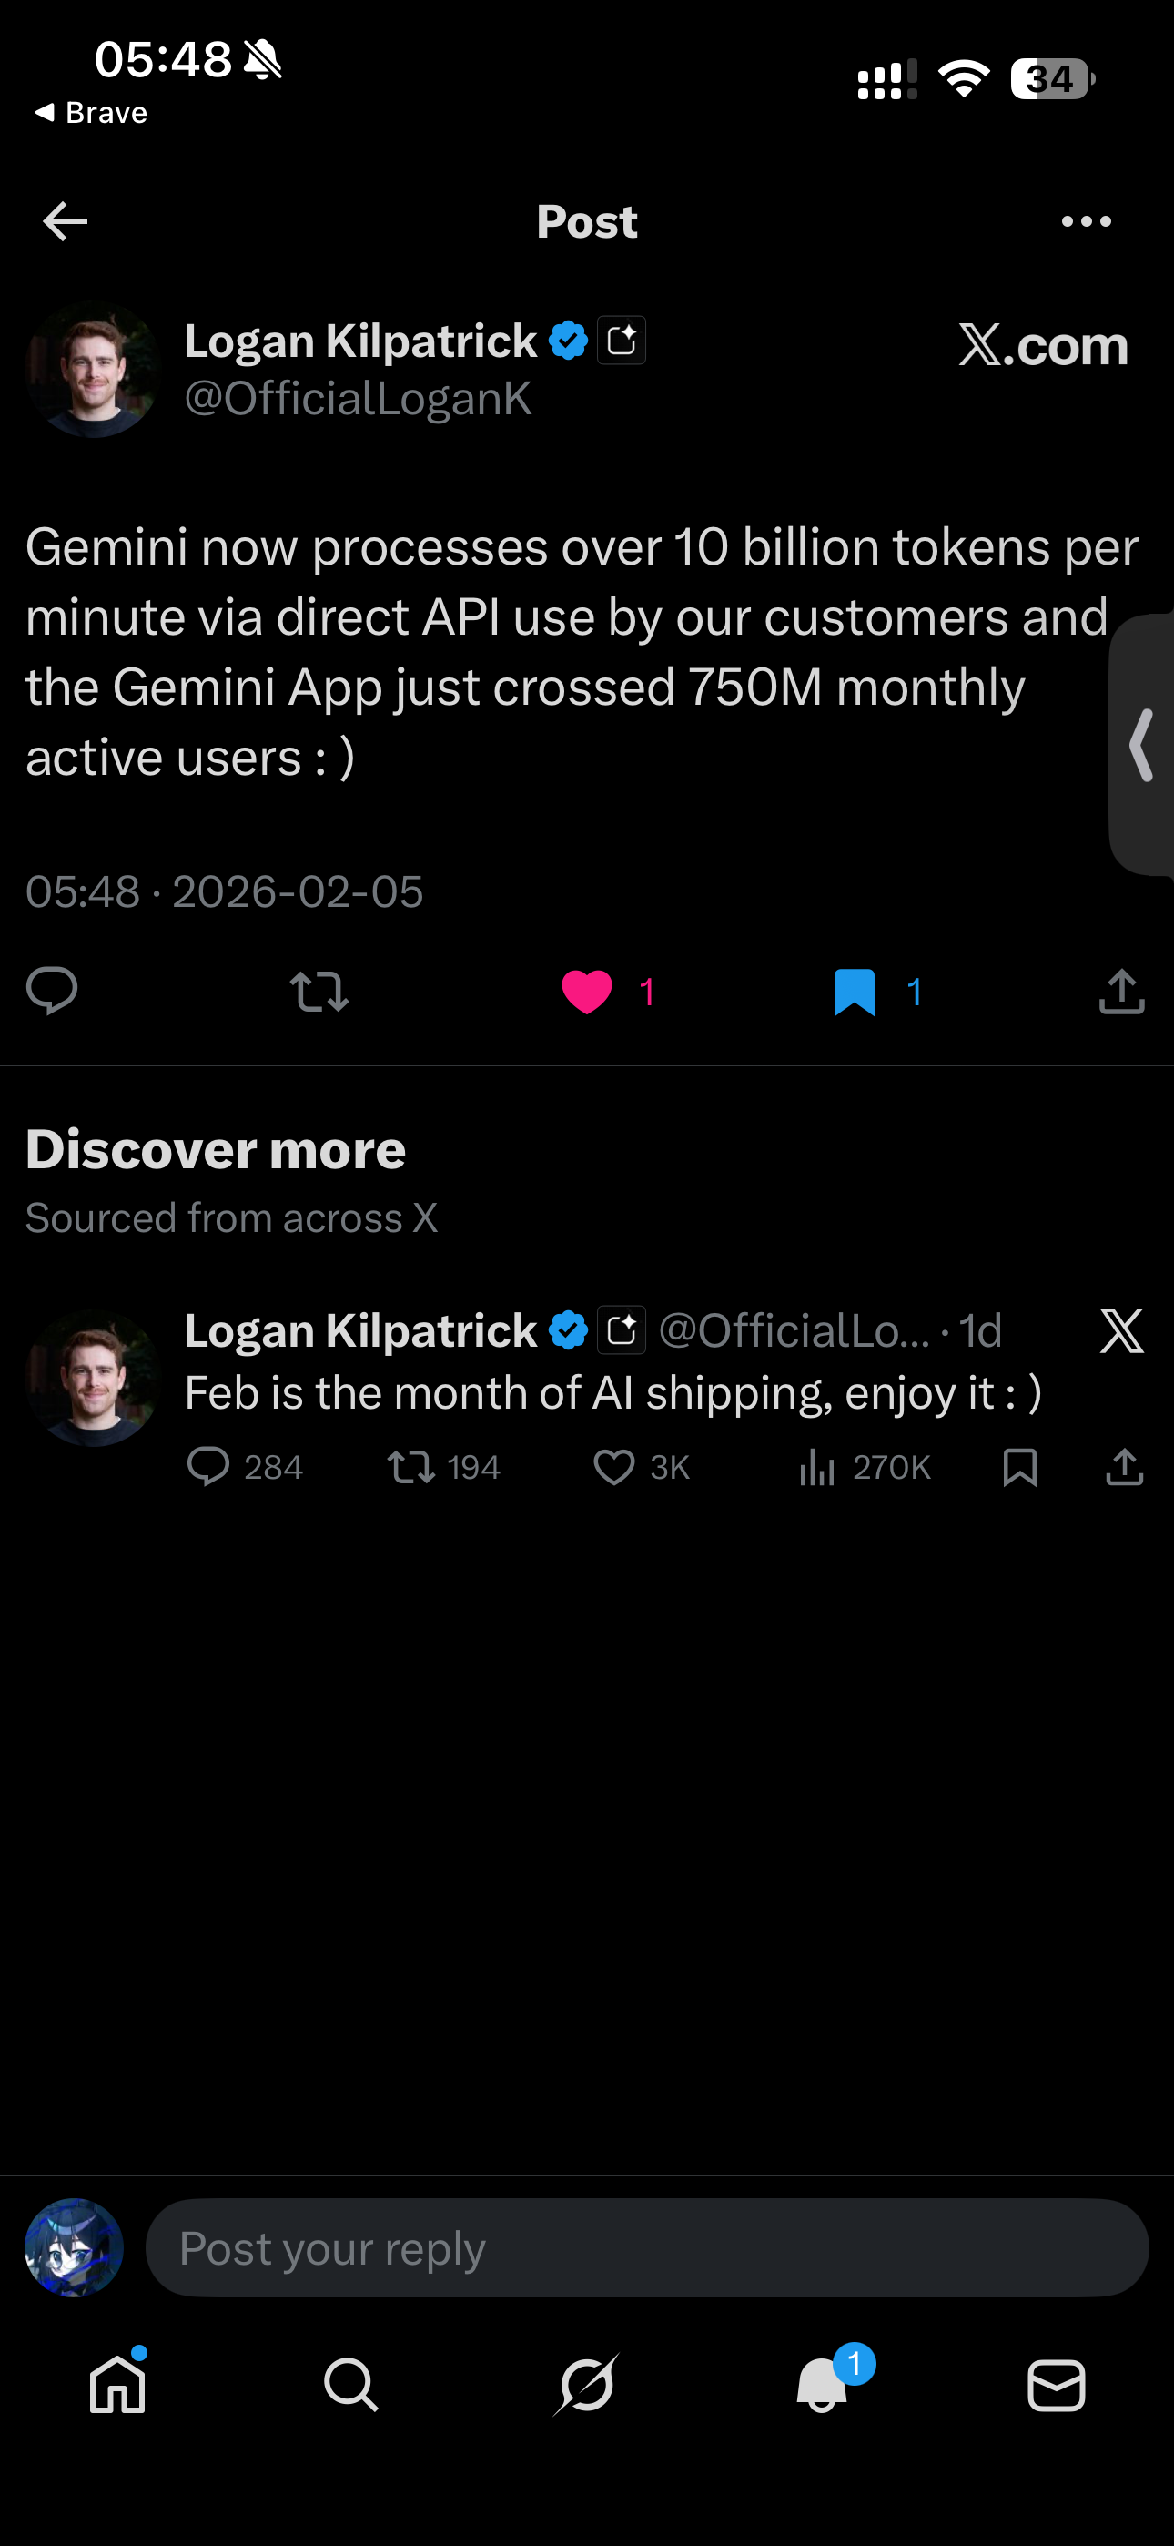The image size is (1174, 2546).
Task: Like the 'Feb is the month' post
Action: point(613,1468)
